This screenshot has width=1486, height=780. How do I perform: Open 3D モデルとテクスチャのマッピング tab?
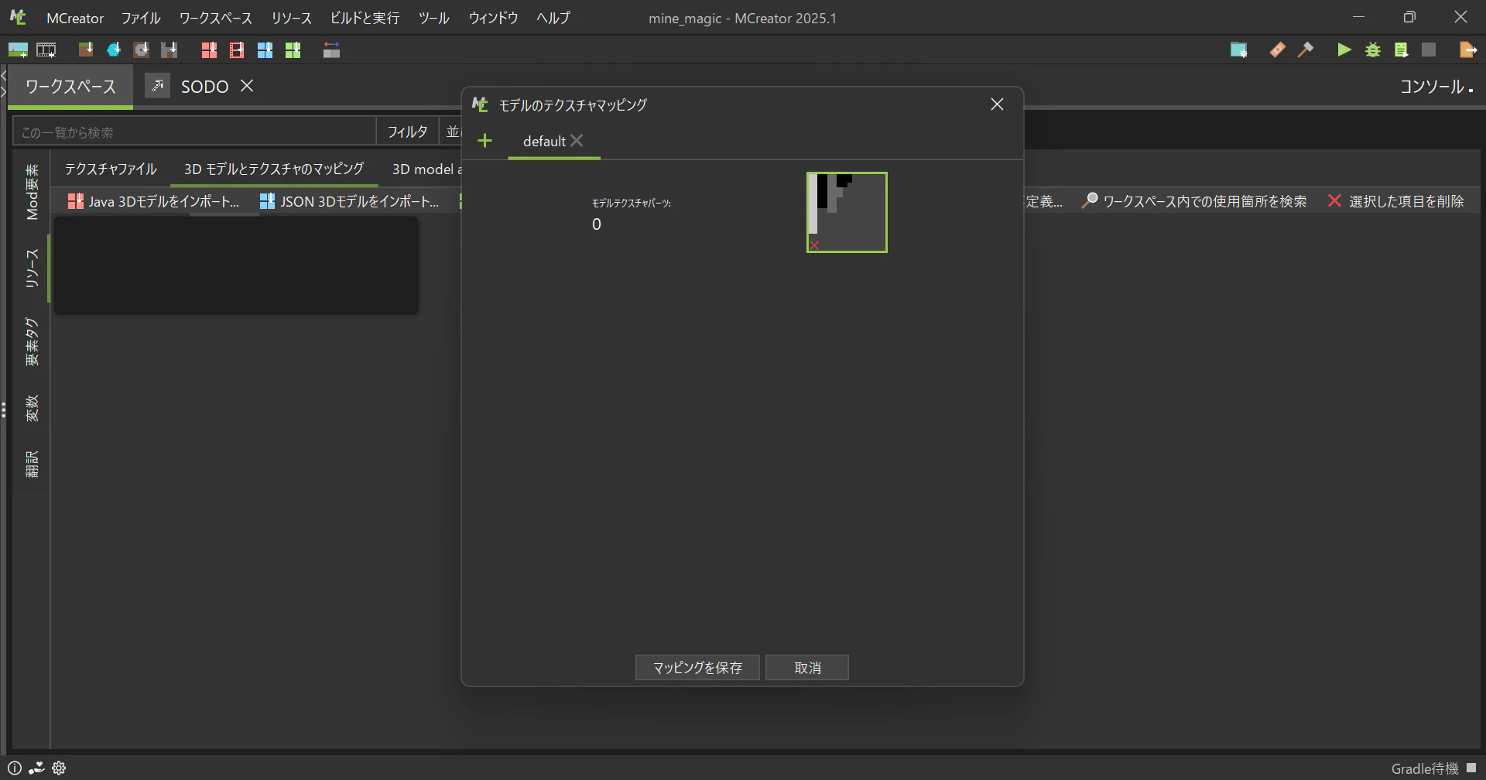[x=274, y=169]
